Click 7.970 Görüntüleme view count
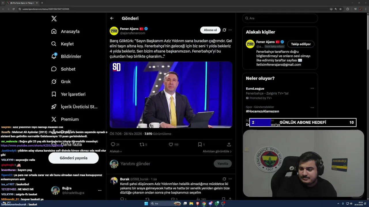The image size is (369, 207). (158, 134)
